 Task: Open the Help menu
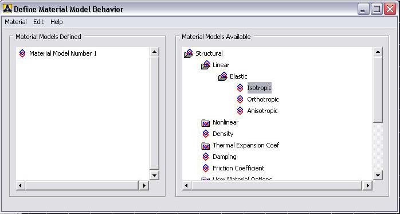[x=56, y=22]
